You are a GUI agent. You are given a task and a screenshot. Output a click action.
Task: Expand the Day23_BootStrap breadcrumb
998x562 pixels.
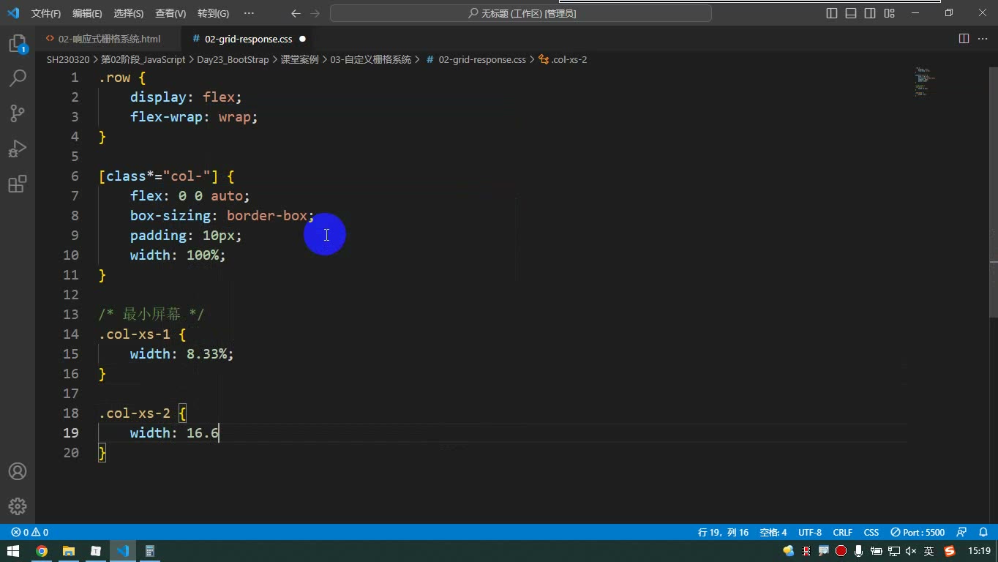[233, 59]
